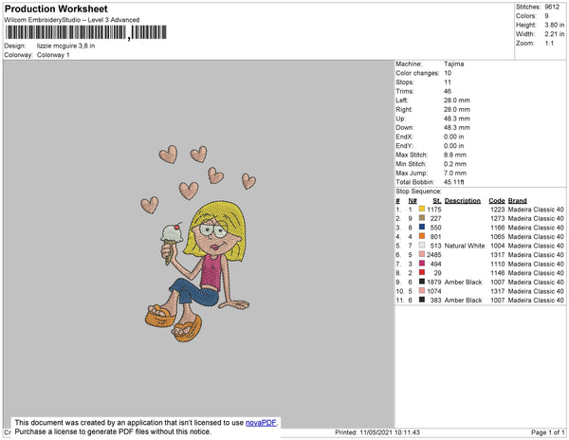
Task: Click the red swatch for stop 8
Action: tap(422, 272)
